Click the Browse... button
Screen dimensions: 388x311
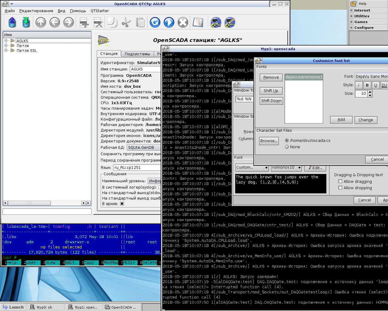point(269,141)
